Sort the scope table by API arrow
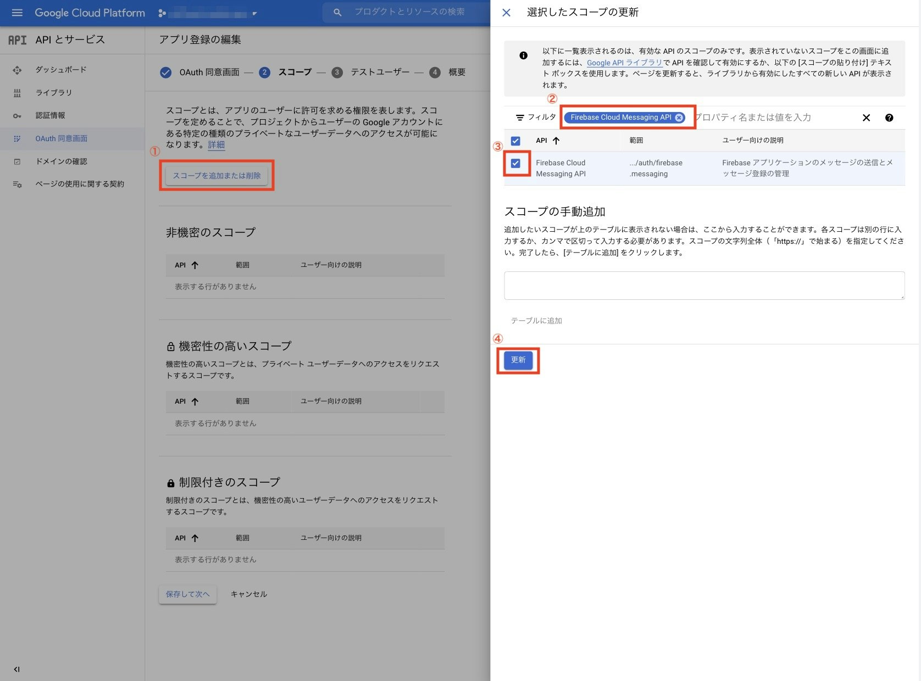 point(556,141)
